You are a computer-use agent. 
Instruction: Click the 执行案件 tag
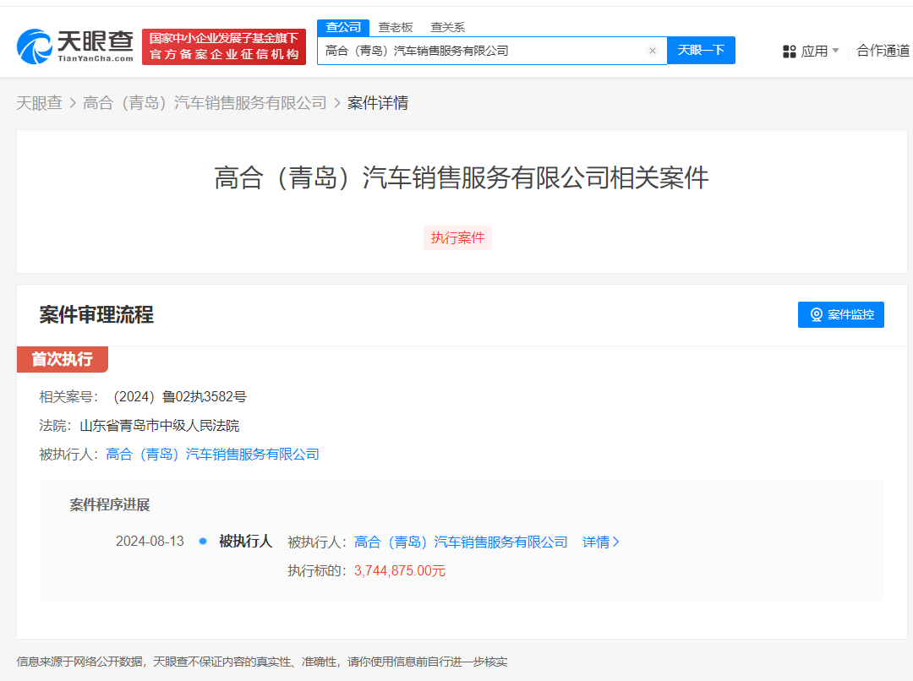click(457, 237)
